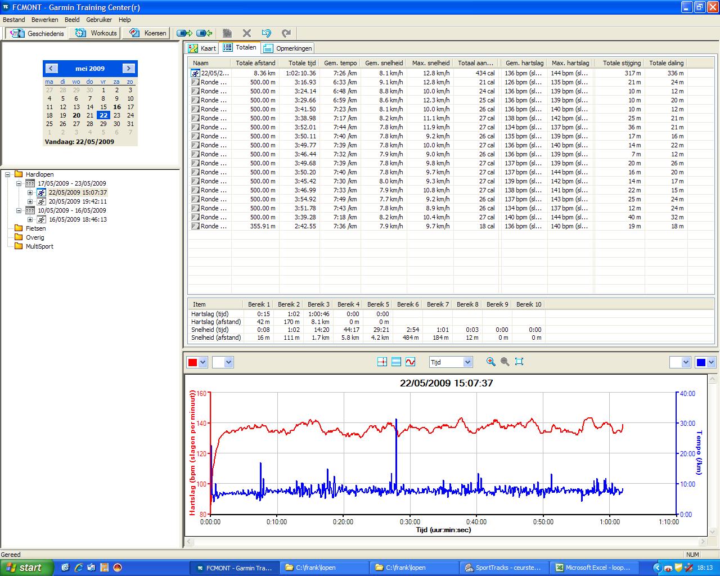Screen dimensions: 720x576
Task: Click the undo arrow toolbar icon
Action: [x=267, y=33]
